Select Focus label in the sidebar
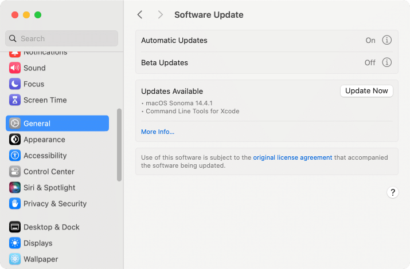The height and width of the screenshot is (269, 410). coord(34,84)
